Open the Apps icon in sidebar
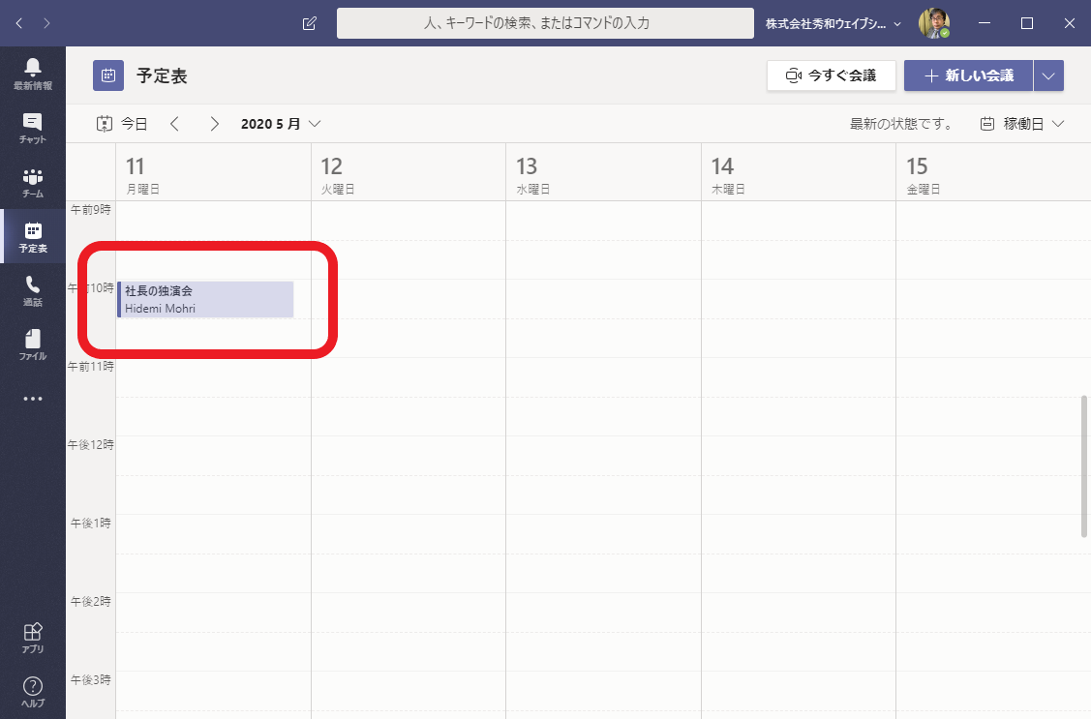The width and height of the screenshot is (1091, 719). pyautogui.click(x=33, y=637)
